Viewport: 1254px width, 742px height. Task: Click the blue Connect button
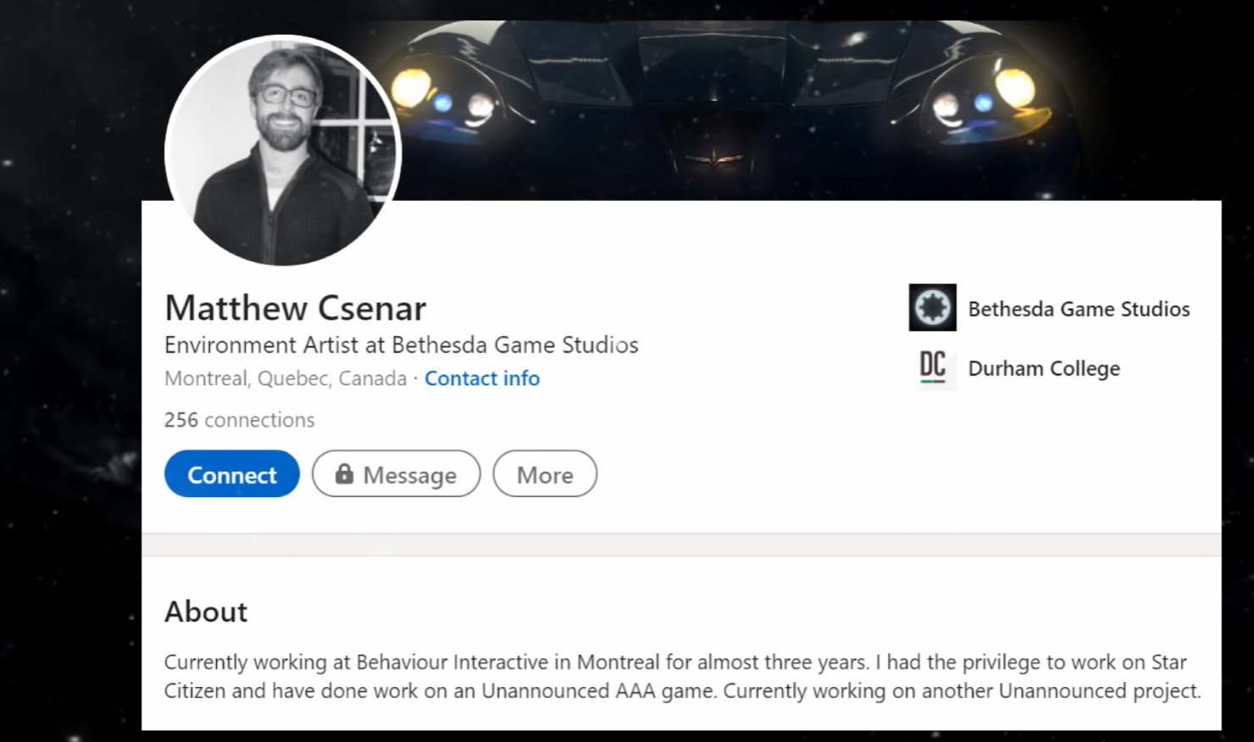(231, 474)
